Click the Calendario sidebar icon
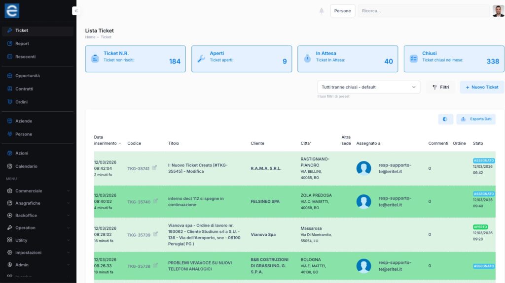The image size is (505, 283). click(10, 166)
